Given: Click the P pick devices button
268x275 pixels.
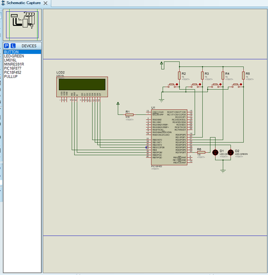Looking at the screenshot, I should 7,46.
